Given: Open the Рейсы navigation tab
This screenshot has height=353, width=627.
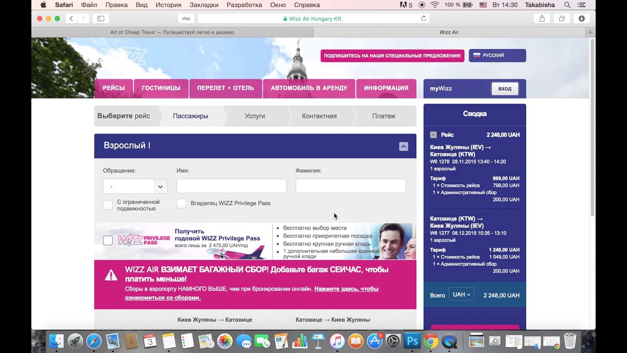Looking at the screenshot, I should (x=114, y=88).
